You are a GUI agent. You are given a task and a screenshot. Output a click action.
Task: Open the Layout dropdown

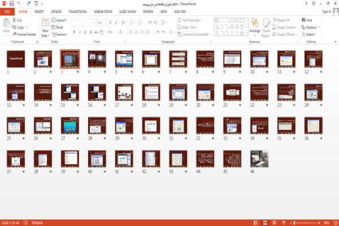tap(59, 20)
